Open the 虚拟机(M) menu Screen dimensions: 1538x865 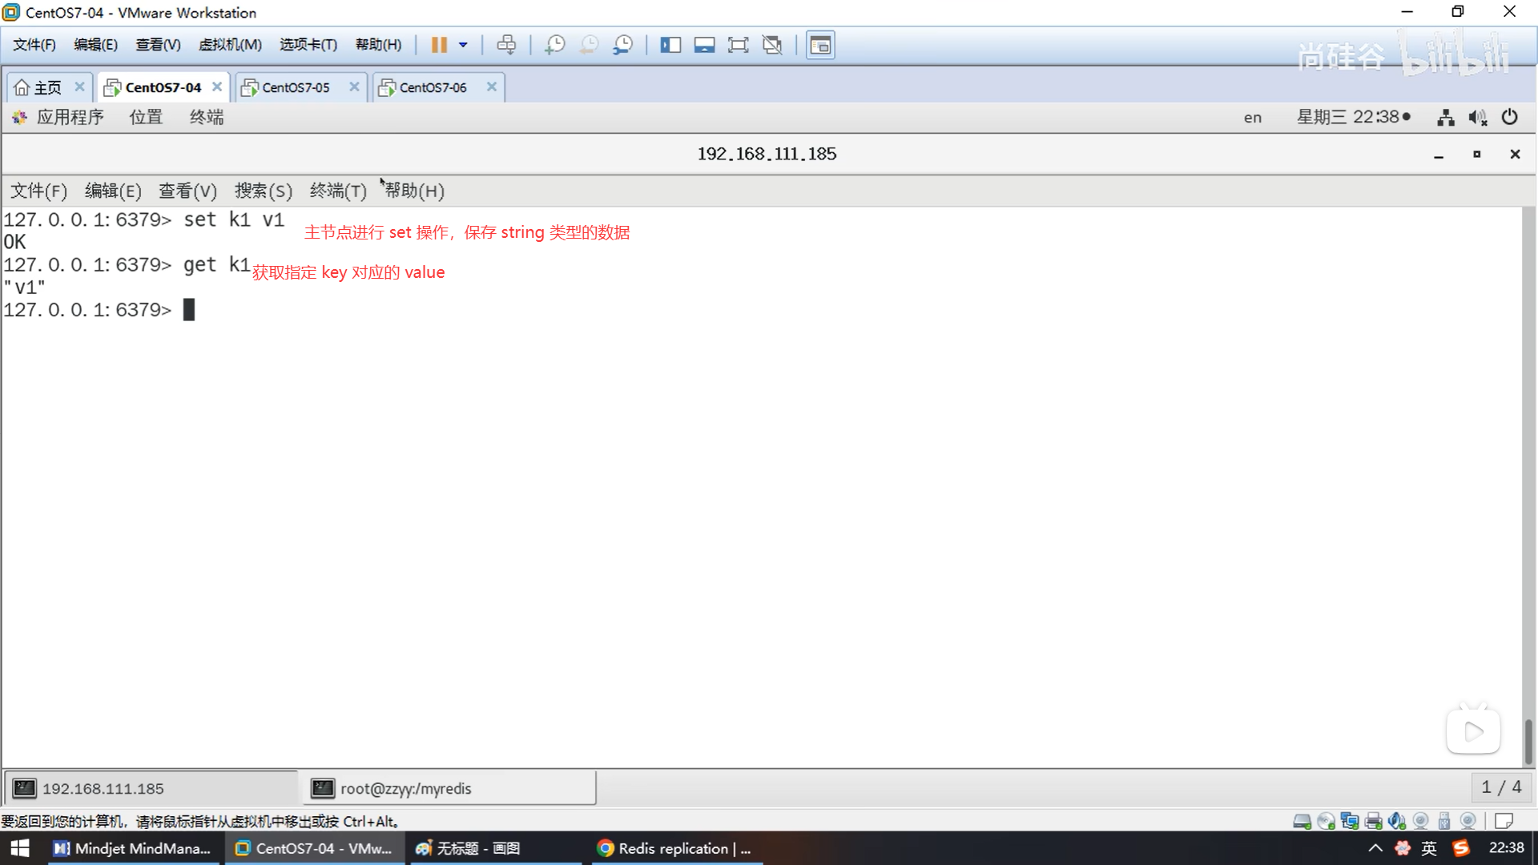230,45
